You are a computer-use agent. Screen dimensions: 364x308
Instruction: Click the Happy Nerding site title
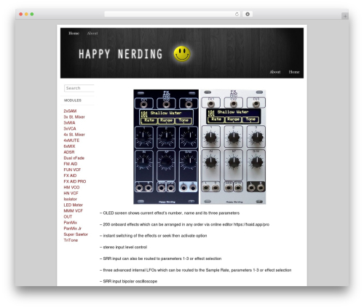click(x=120, y=54)
